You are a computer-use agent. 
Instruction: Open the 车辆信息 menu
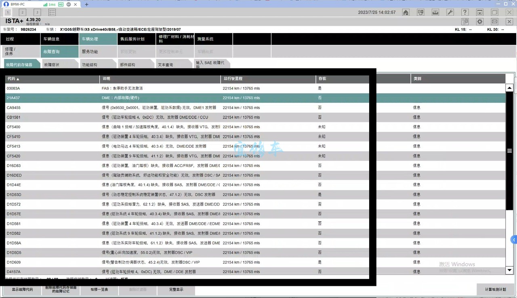pyautogui.click(x=59, y=39)
